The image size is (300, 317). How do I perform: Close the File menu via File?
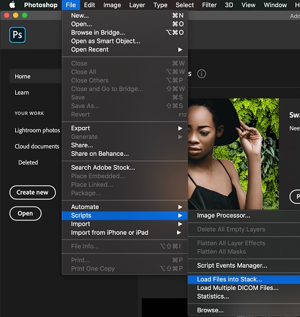70,5
